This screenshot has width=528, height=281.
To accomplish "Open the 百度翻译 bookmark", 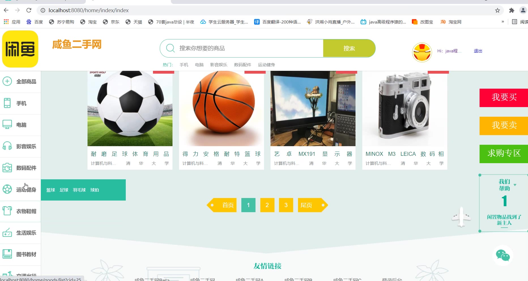I will (277, 22).
